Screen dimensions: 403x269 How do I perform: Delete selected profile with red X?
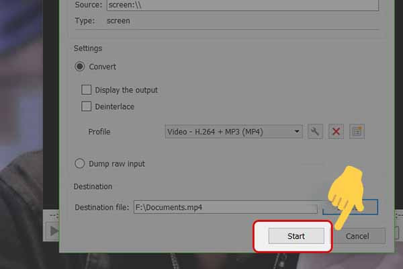336,132
